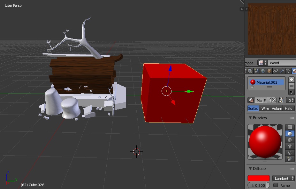The height and width of the screenshot is (189, 296).
Task: Switch material preview to monkey head shape
Action: 290,146
